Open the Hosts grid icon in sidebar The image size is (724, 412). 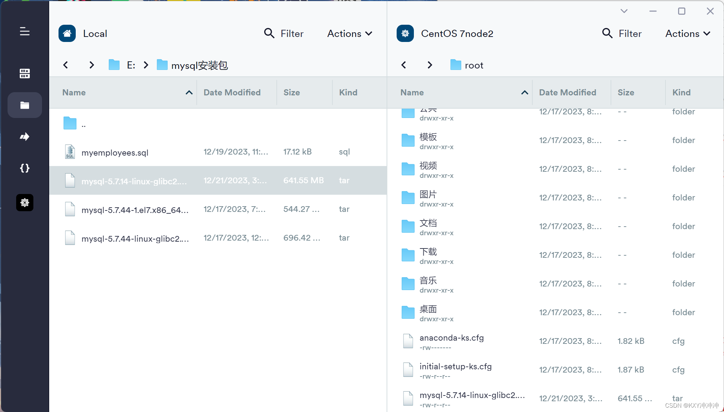click(24, 74)
